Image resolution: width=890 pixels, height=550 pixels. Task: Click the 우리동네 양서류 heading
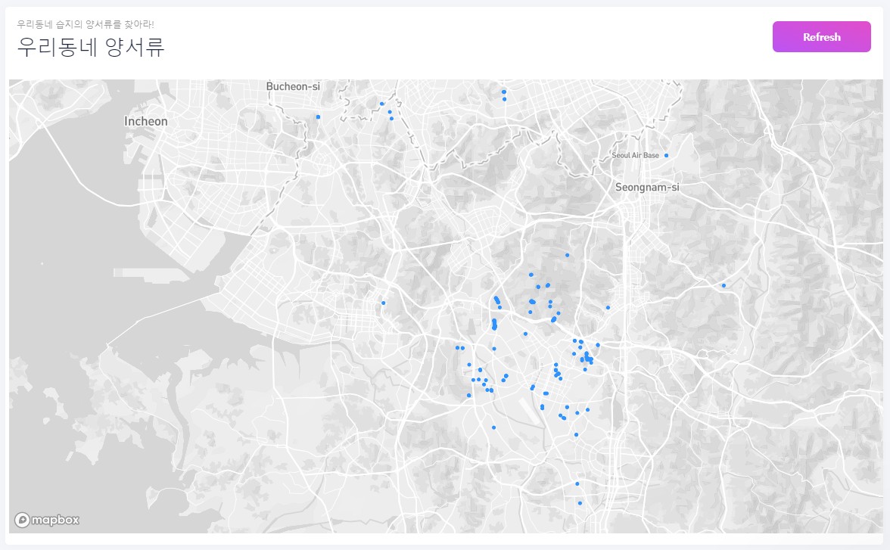coord(91,47)
